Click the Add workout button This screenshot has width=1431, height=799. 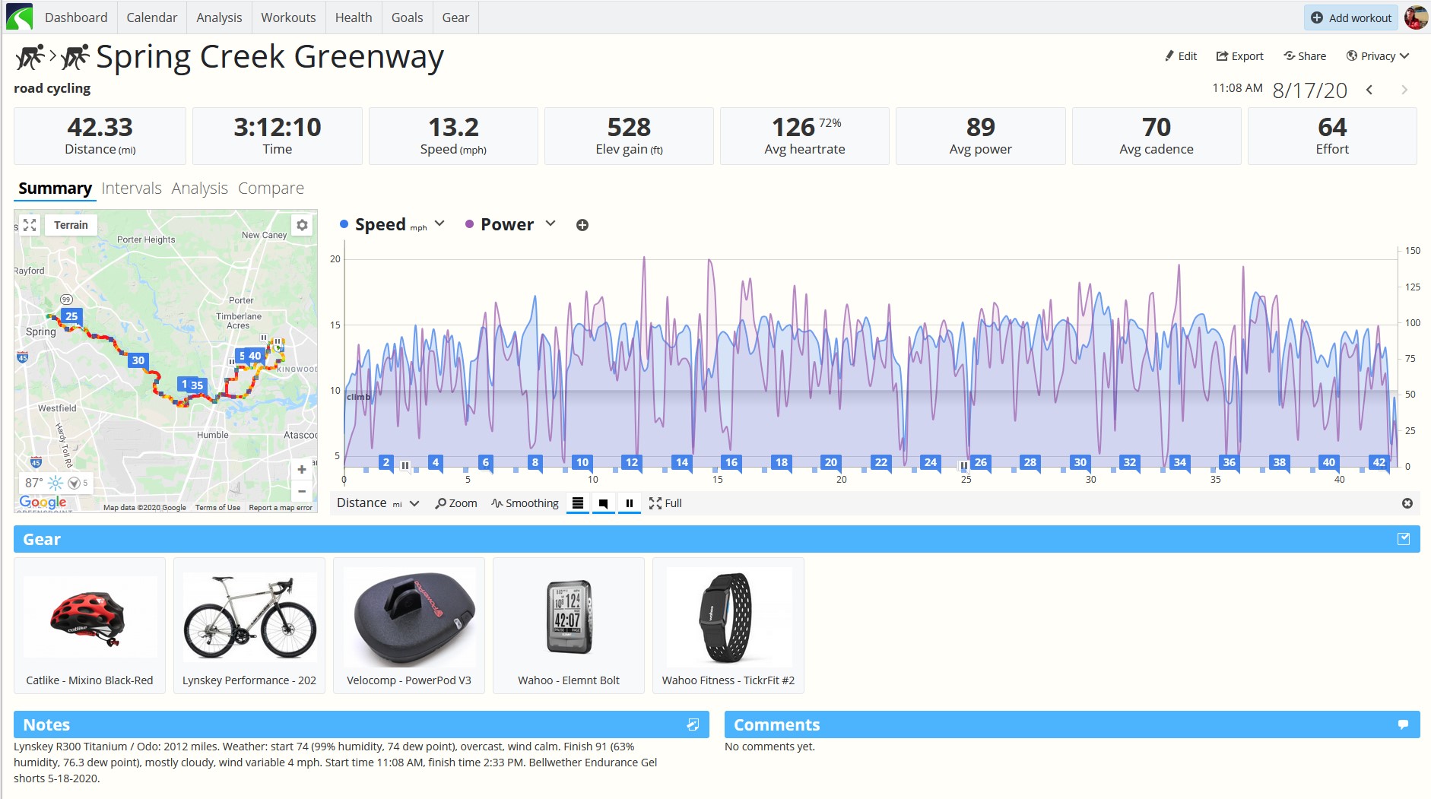[1351, 17]
